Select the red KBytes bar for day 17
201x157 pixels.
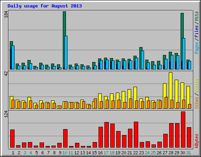[x=106, y=135]
